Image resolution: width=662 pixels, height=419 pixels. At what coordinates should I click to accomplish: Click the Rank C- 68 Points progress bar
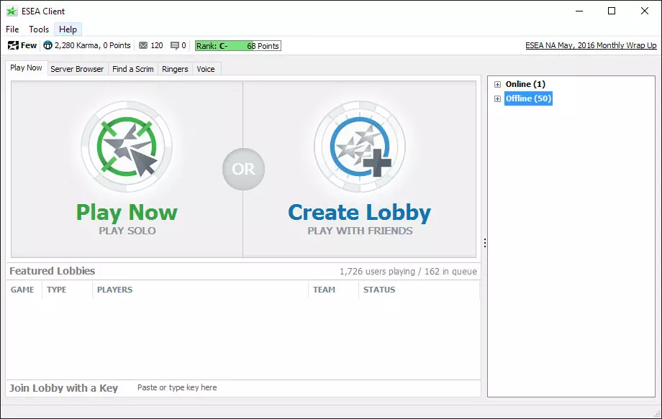click(238, 45)
